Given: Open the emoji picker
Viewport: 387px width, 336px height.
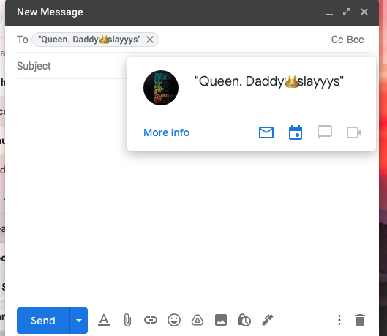Looking at the screenshot, I should pos(174,320).
